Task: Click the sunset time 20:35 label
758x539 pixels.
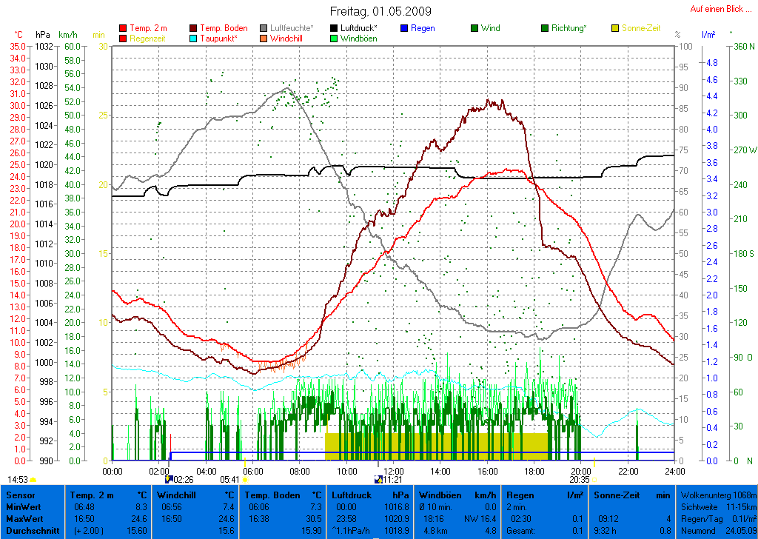Action: pyautogui.click(x=580, y=480)
